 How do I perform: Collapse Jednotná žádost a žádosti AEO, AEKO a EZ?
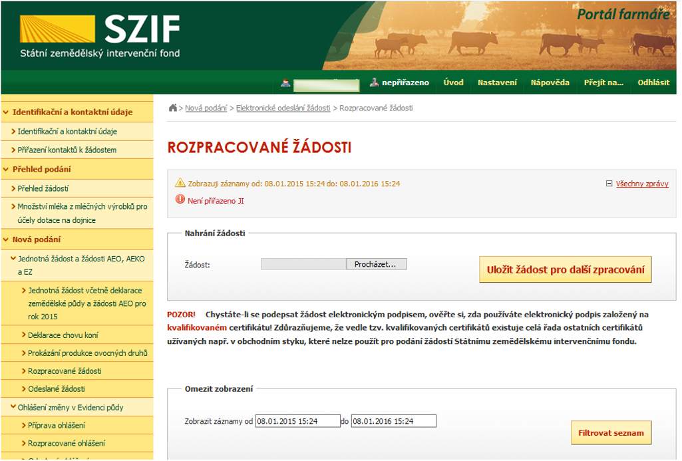(13, 258)
